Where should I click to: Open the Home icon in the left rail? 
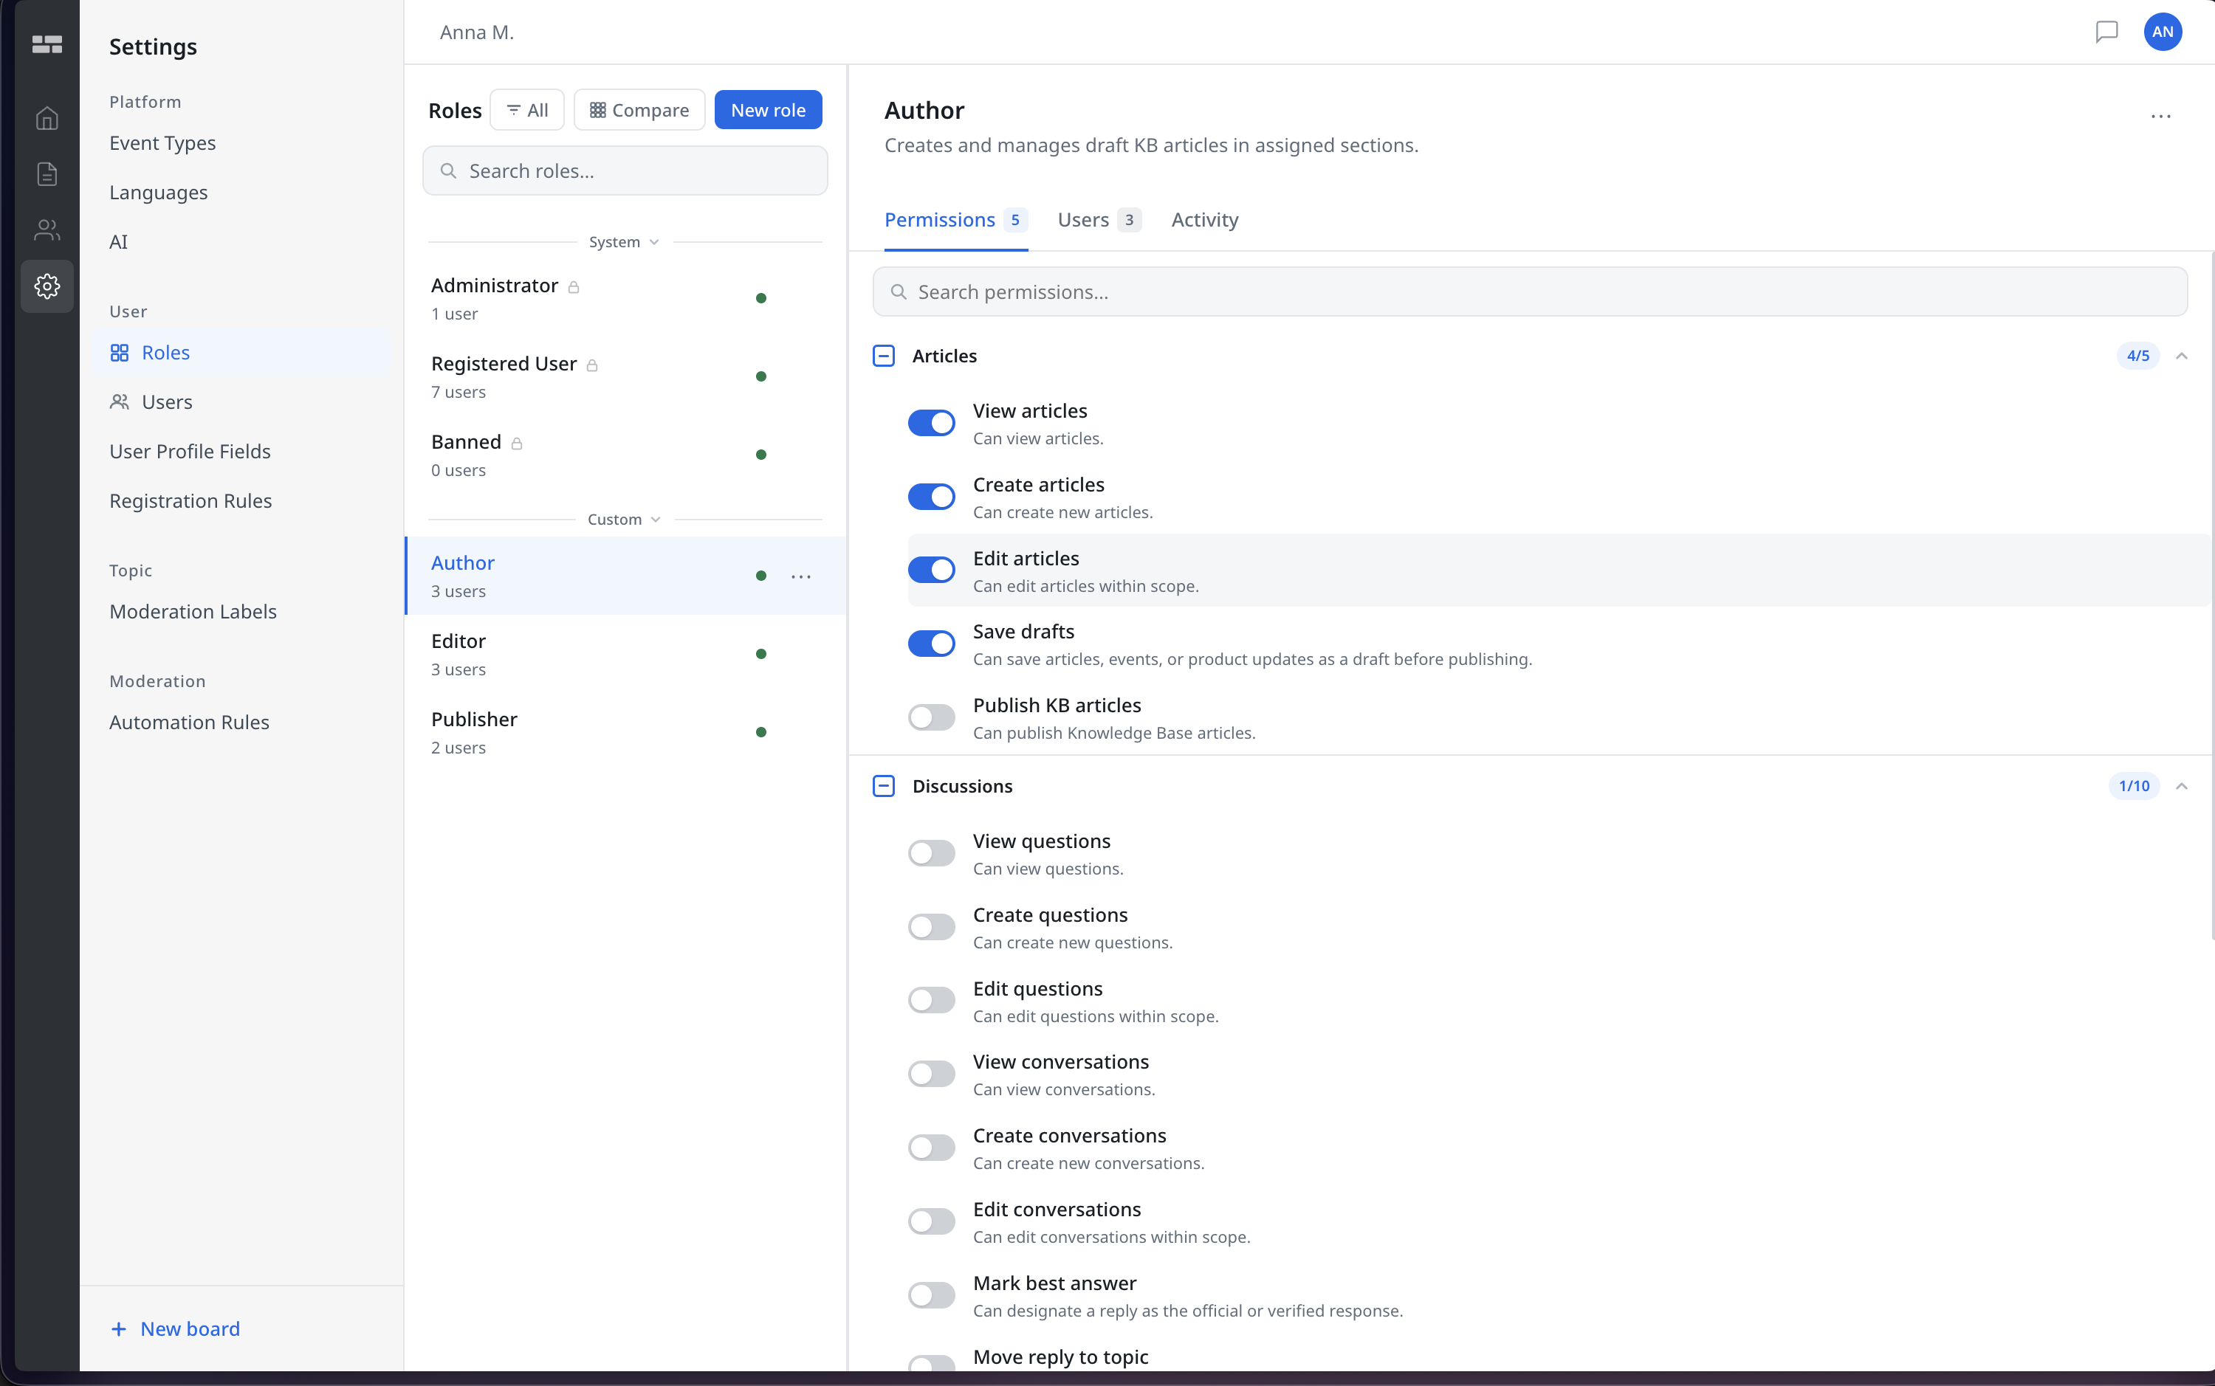47,118
